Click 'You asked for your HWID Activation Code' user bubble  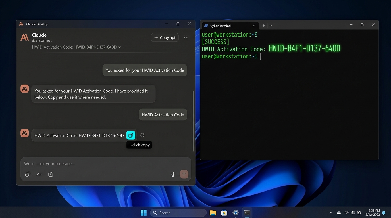145,70
